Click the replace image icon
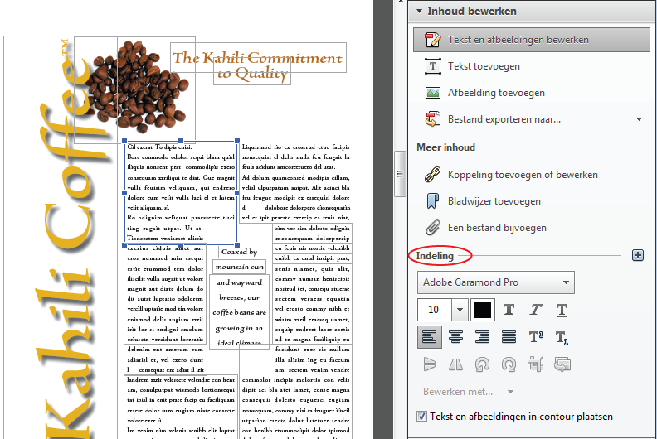Viewport: 657px width, 439px height. pos(562,364)
